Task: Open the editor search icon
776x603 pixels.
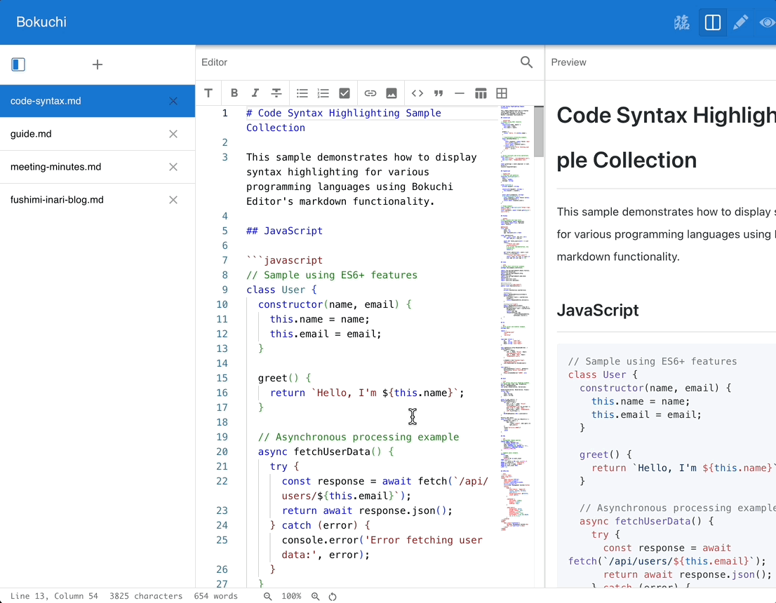Action: (526, 62)
